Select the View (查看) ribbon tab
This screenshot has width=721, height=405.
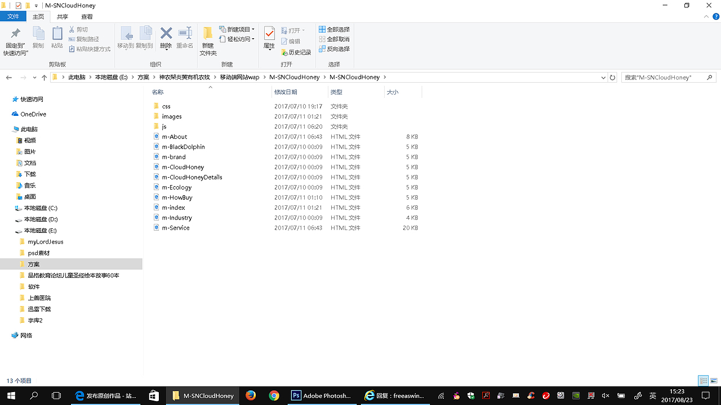click(87, 17)
